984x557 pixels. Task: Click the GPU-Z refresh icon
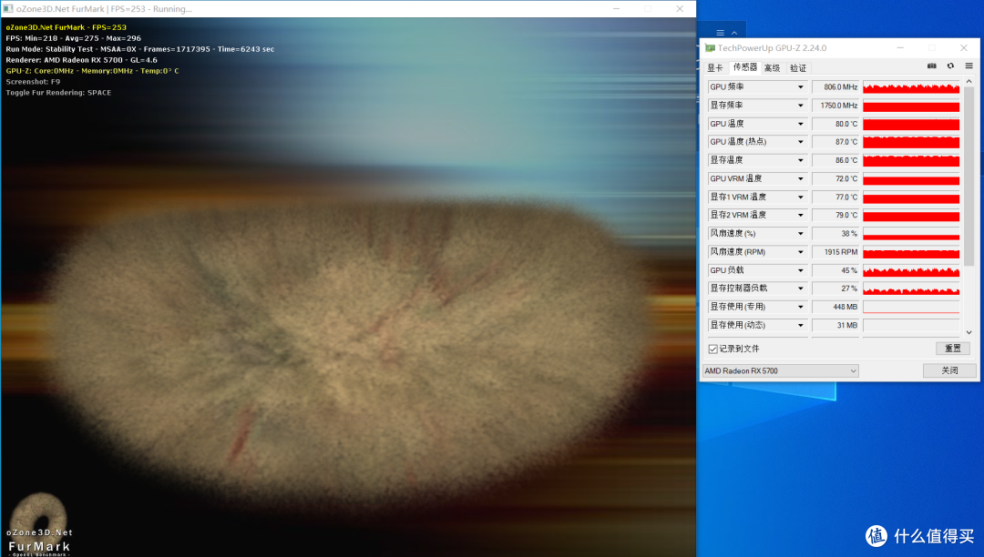(950, 66)
